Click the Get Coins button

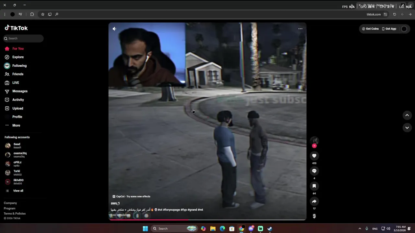(x=371, y=29)
